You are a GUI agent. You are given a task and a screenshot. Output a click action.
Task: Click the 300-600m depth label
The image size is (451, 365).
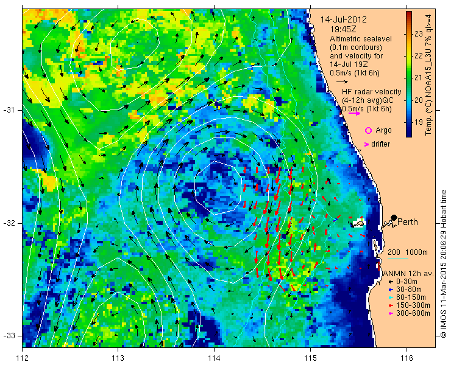(x=413, y=313)
